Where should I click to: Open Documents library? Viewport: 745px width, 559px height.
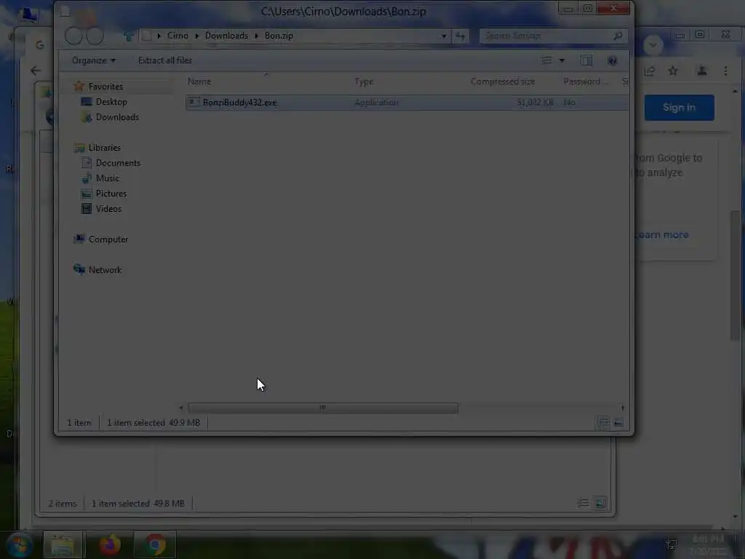118,162
